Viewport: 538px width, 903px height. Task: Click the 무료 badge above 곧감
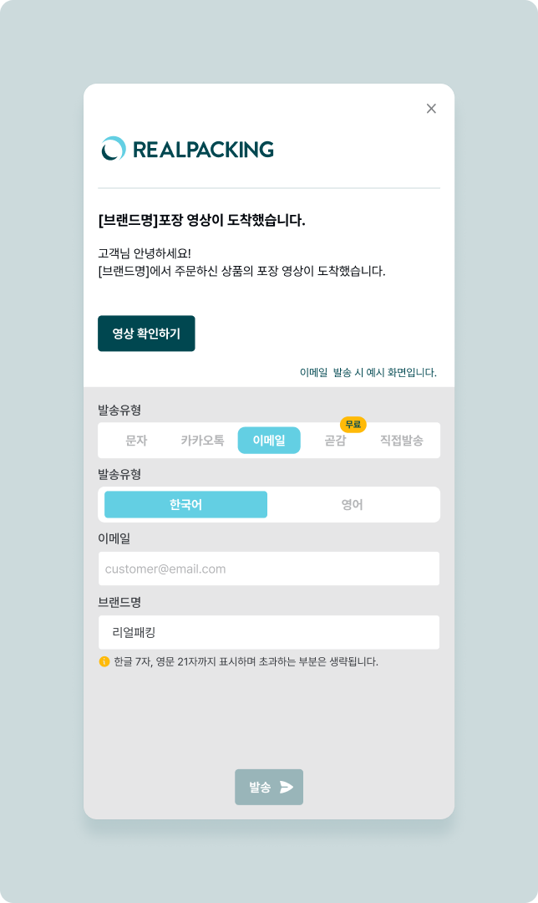pos(353,425)
